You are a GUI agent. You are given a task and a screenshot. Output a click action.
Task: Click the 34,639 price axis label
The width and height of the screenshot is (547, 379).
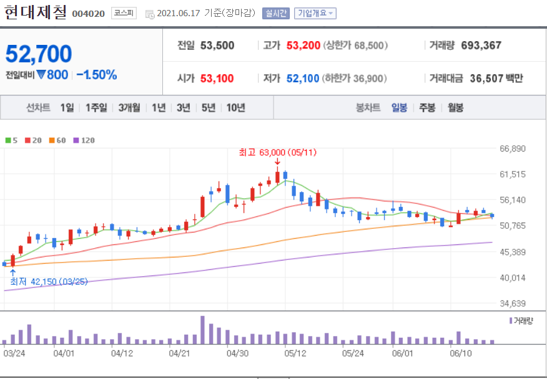(513, 304)
